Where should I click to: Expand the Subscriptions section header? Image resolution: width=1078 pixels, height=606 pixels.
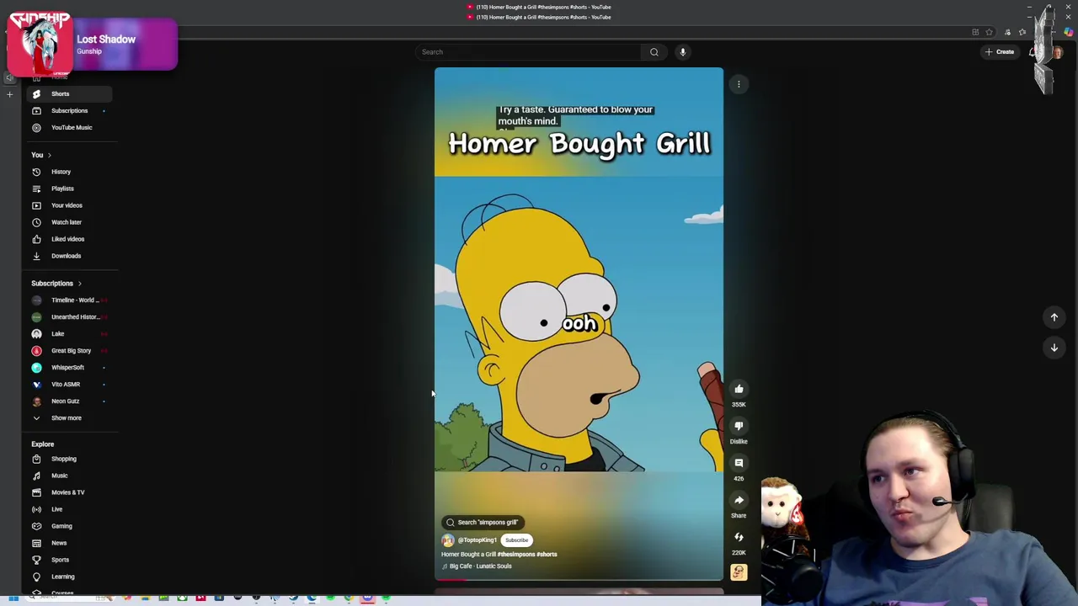click(x=56, y=284)
